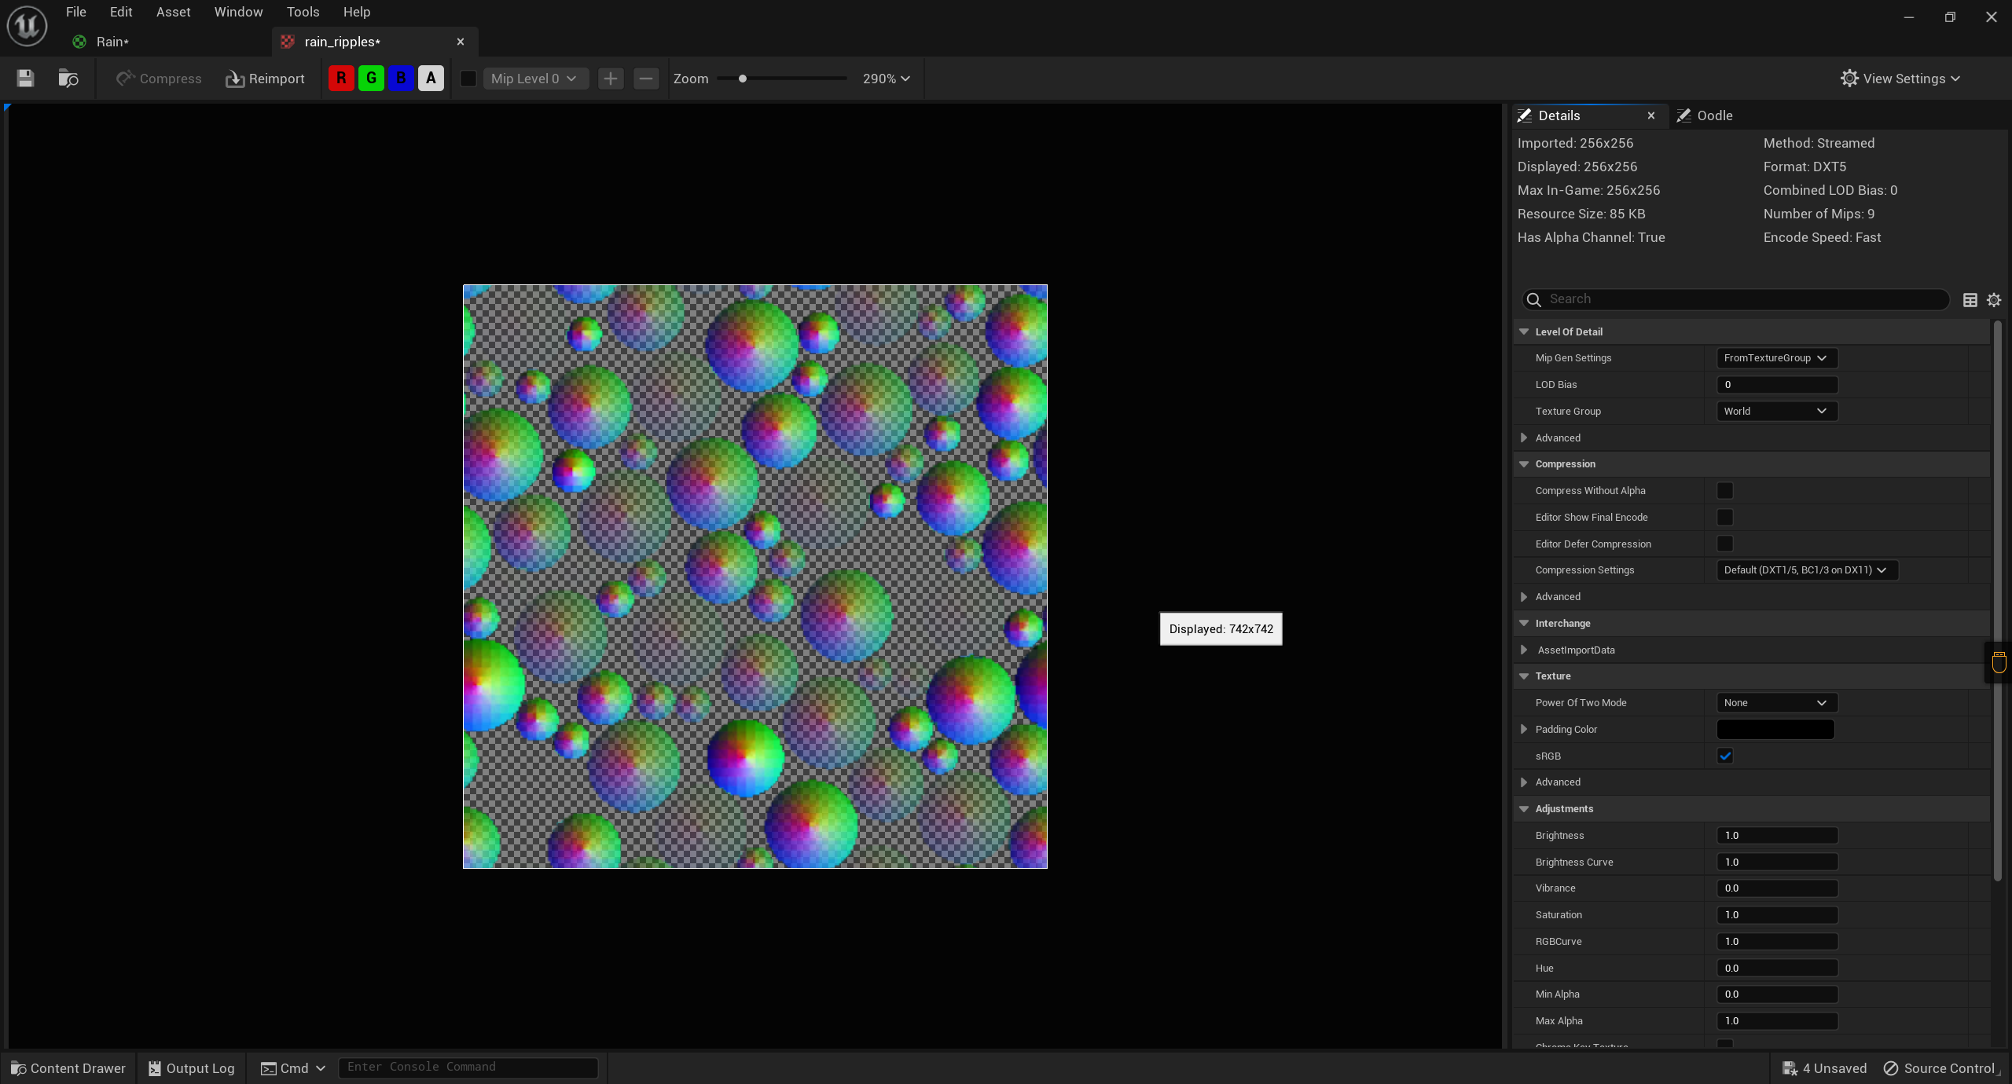This screenshot has height=1084, width=2012.
Task: Collapse the Compression section
Action: click(1524, 464)
